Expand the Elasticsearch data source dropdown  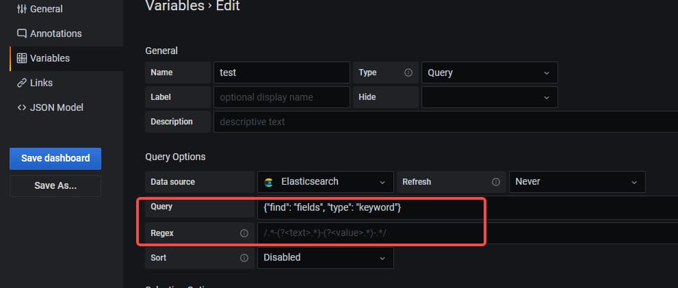click(x=325, y=182)
